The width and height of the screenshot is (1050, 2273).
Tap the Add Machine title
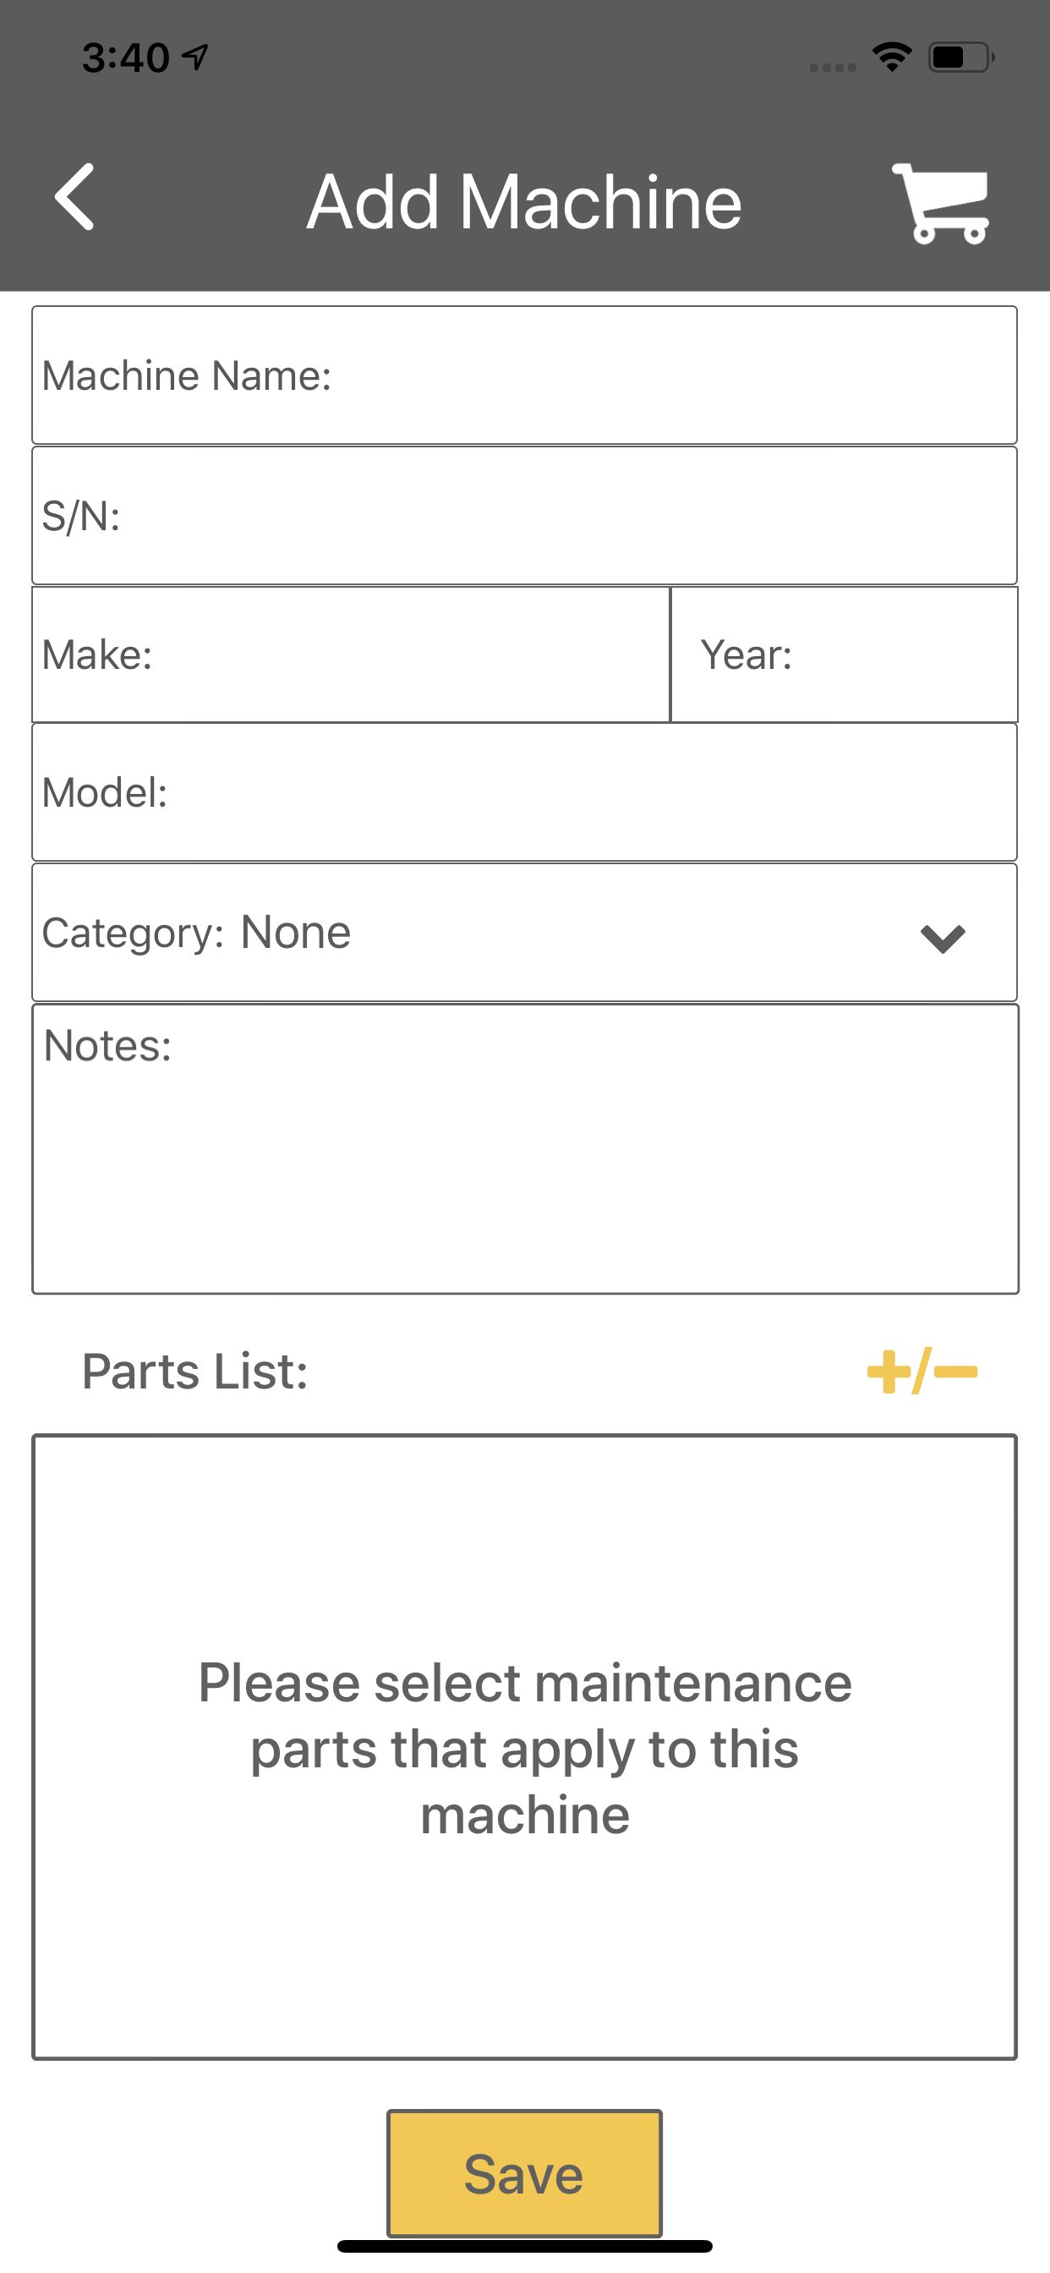524,202
